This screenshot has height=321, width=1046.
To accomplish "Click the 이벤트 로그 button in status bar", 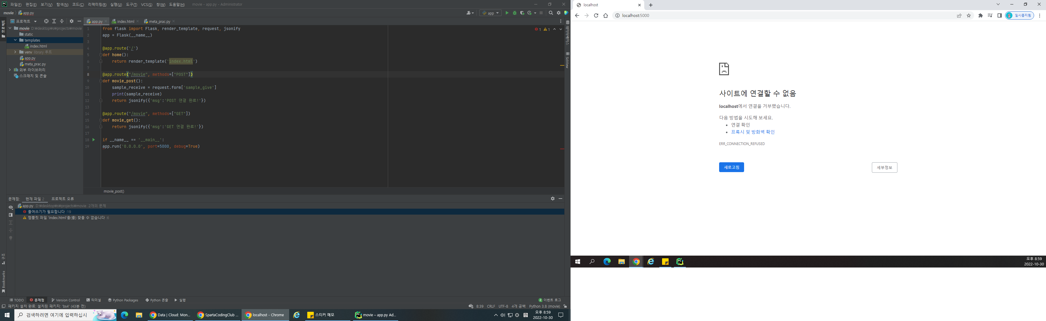I will click(550, 300).
